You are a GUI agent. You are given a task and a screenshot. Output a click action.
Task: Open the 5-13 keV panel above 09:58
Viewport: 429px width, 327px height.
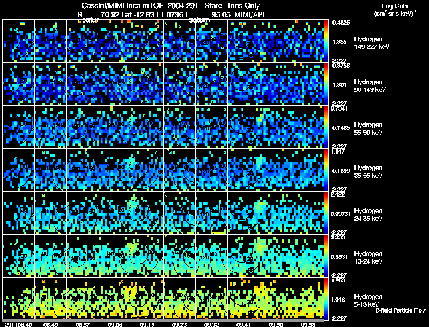pos(308,299)
